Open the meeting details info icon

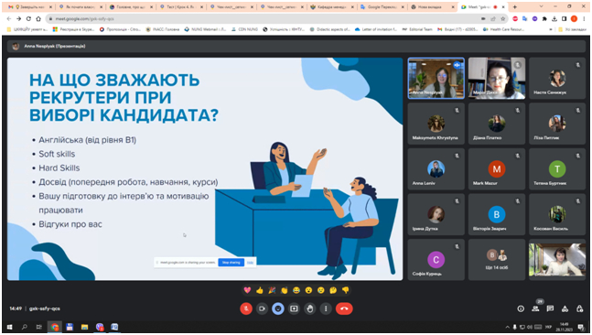(521, 308)
